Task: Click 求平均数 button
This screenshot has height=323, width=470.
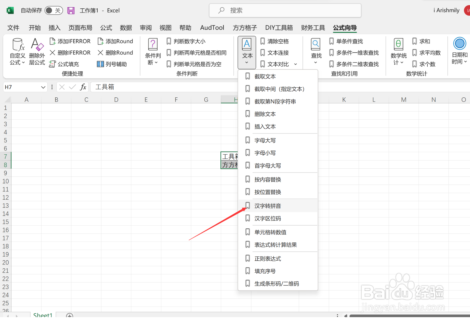Action: [x=426, y=53]
